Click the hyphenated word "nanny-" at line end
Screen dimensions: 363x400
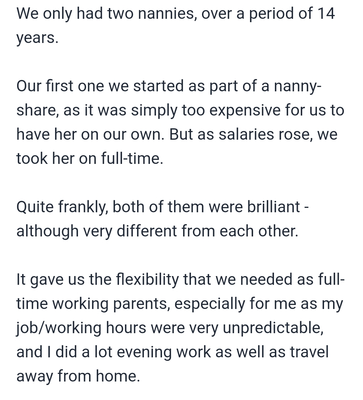[298, 87]
